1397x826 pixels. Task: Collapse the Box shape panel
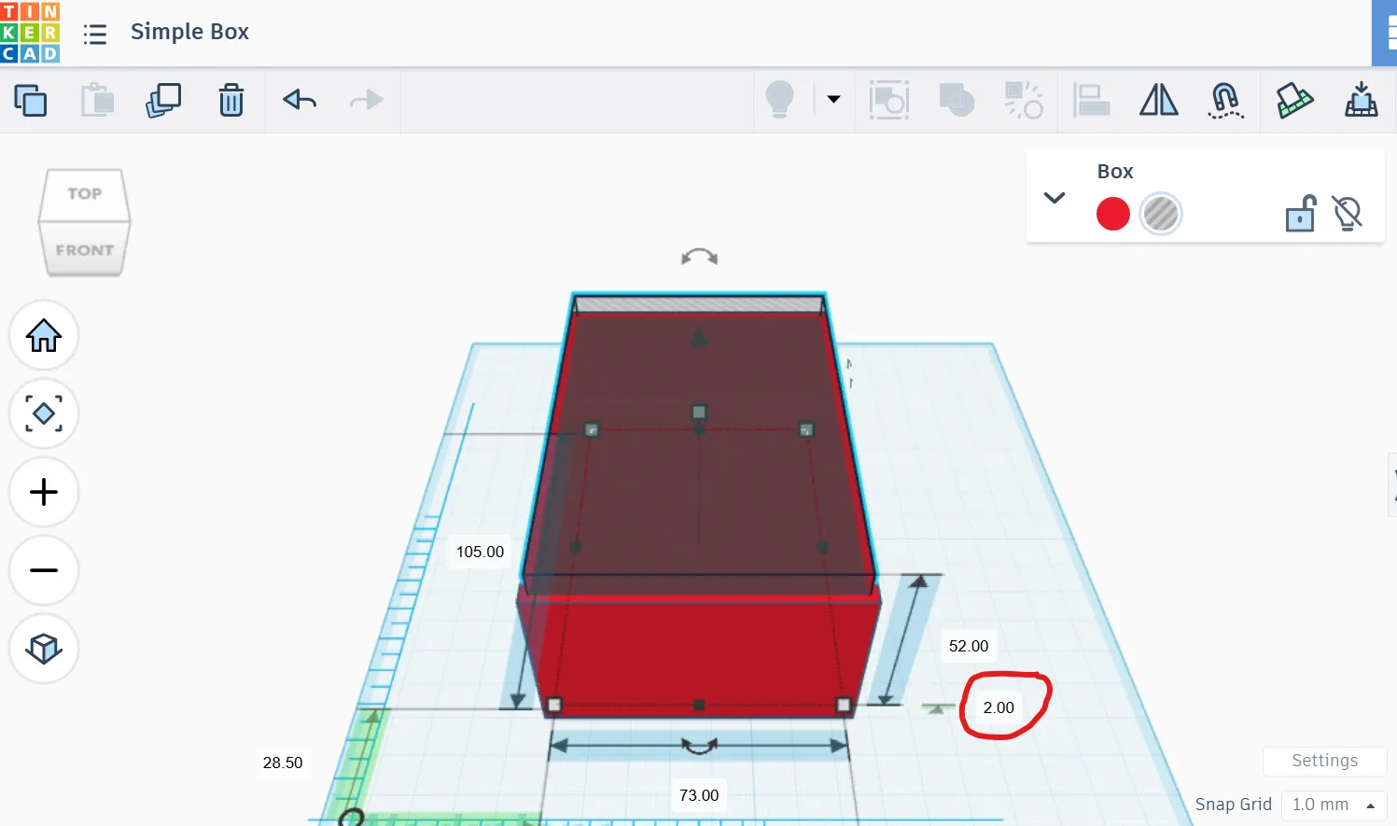point(1055,198)
